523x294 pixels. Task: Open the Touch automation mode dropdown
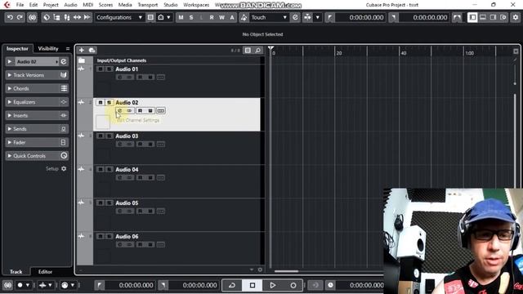269,17
